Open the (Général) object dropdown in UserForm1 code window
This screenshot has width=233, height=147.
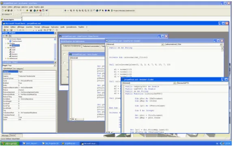(162, 44)
